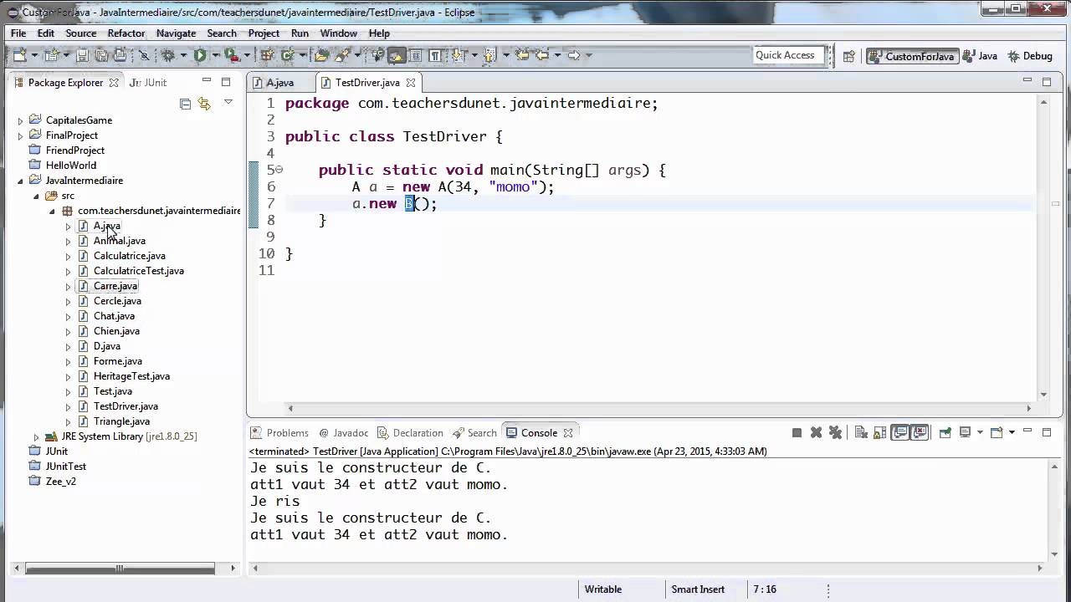The image size is (1071, 602).
Task: Open New Java Class dropdown arrow
Action: [x=303, y=55]
